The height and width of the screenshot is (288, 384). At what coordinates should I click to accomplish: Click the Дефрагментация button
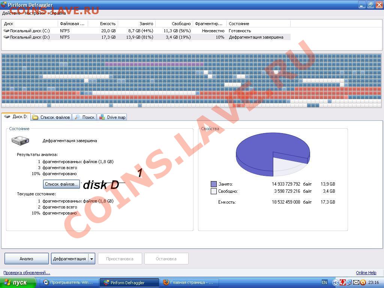(69, 259)
